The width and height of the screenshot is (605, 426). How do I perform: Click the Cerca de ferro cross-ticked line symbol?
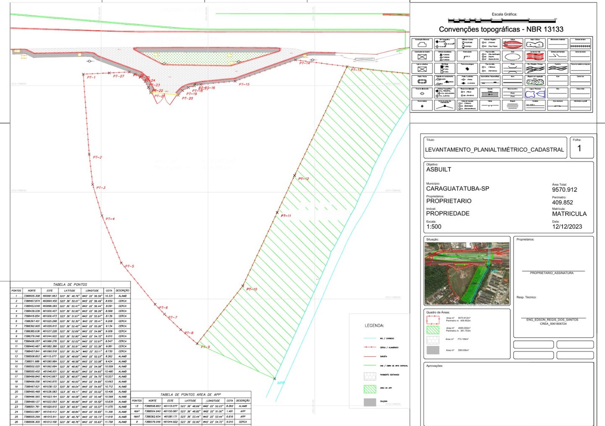click(581, 46)
